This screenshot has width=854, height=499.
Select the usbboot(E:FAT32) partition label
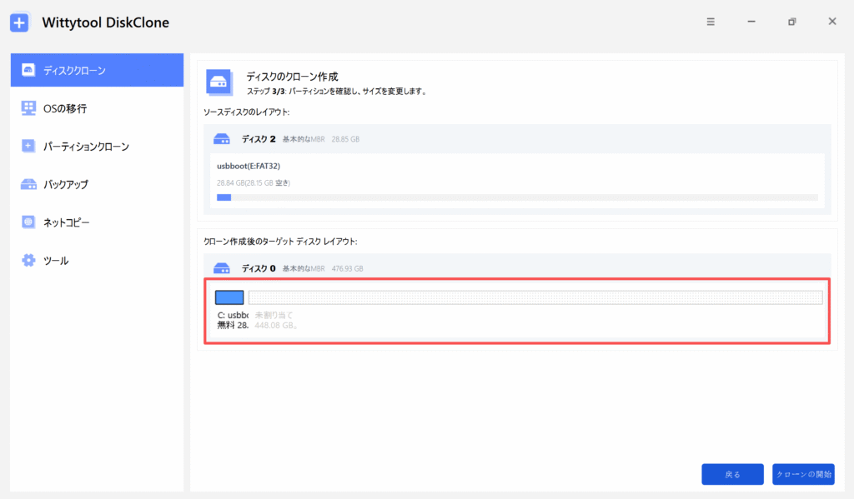249,166
